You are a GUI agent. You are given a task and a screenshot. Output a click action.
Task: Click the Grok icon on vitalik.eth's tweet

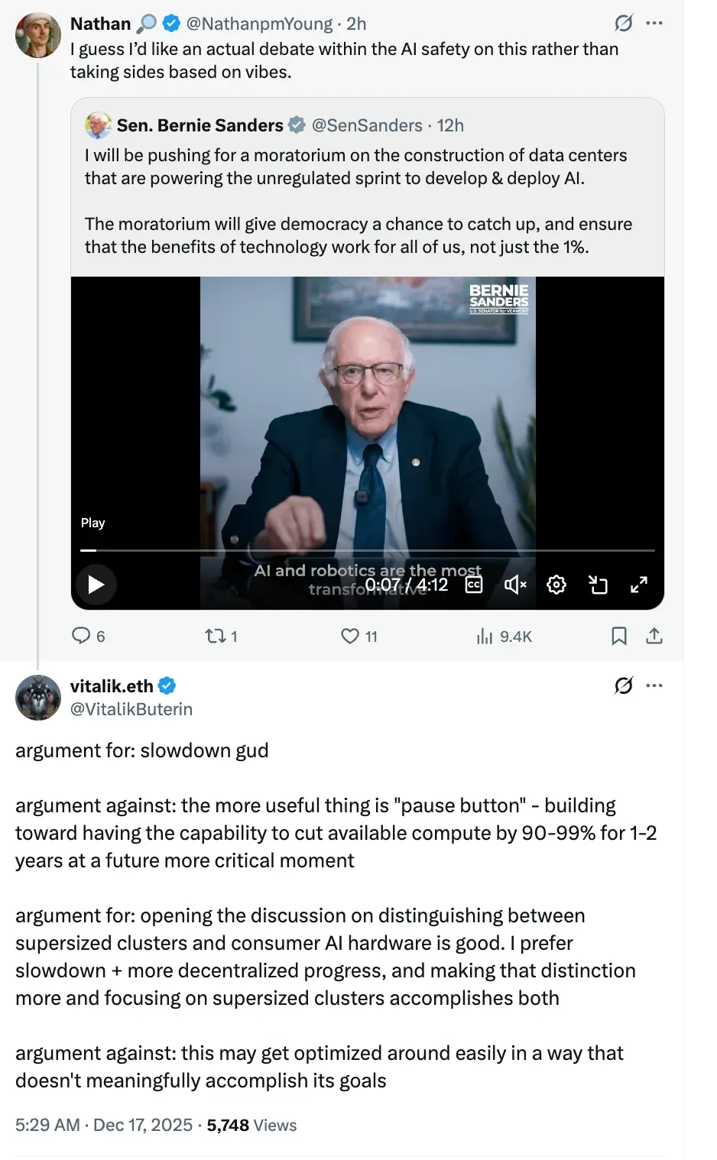pyautogui.click(x=624, y=685)
